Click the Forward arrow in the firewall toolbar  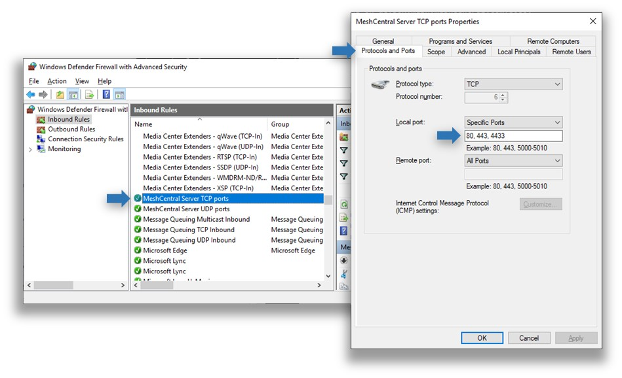pos(43,95)
